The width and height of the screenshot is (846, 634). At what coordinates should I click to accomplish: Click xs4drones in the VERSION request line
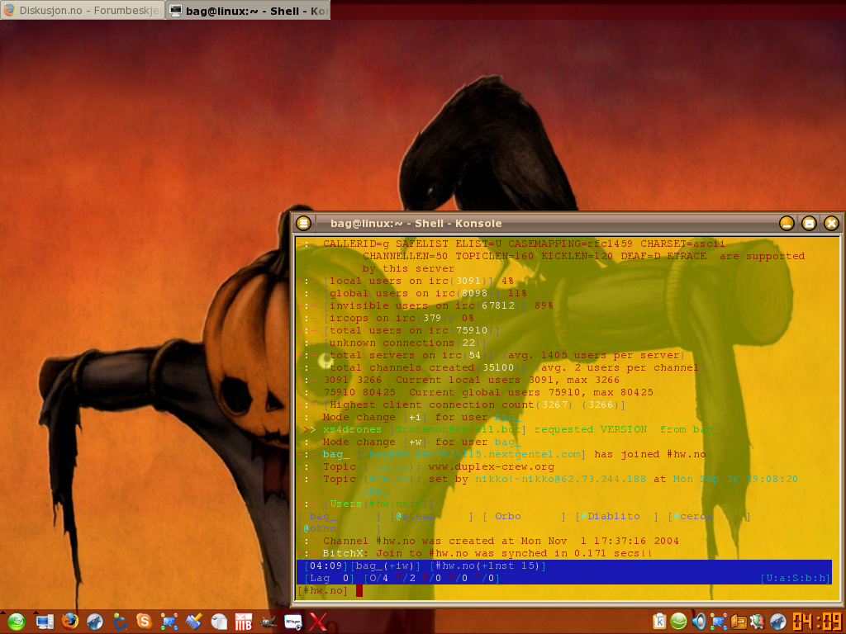point(352,429)
